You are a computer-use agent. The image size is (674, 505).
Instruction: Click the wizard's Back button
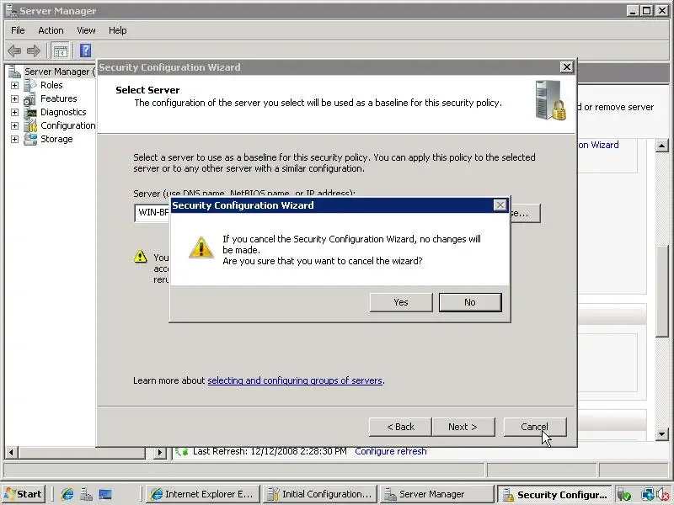[x=400, y=427]
